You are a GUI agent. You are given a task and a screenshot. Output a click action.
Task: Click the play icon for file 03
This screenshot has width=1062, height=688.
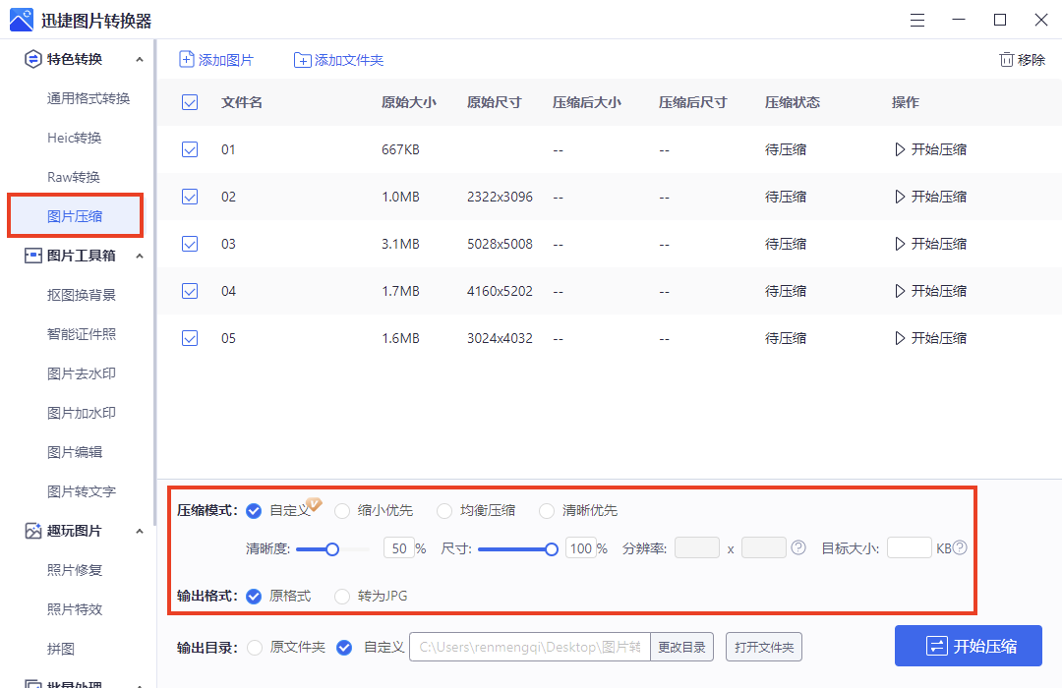900,244
